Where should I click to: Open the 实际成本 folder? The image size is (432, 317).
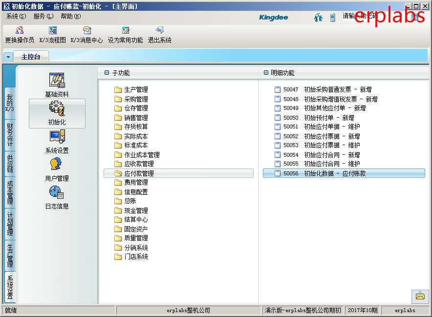coord(131,136)
